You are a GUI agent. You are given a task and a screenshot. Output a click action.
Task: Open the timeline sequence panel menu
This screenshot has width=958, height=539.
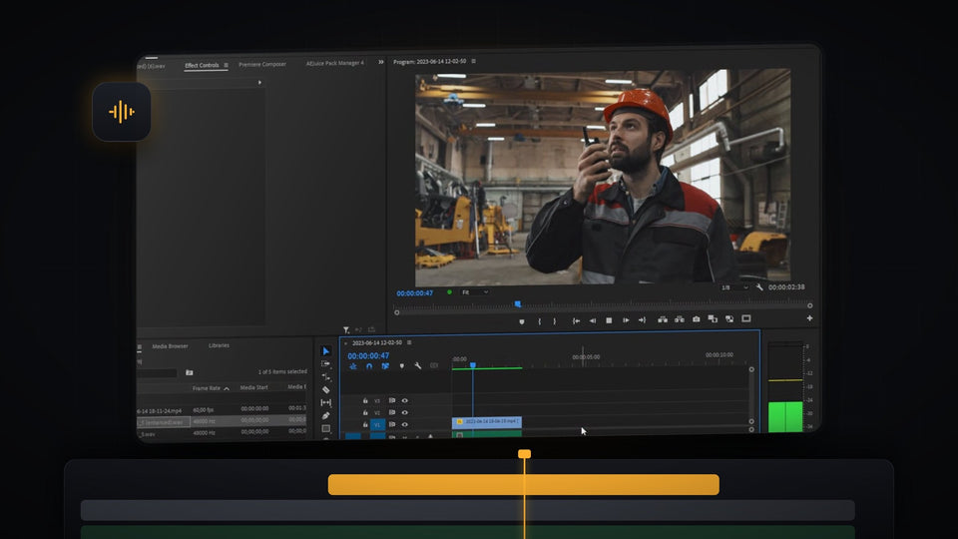409,342
